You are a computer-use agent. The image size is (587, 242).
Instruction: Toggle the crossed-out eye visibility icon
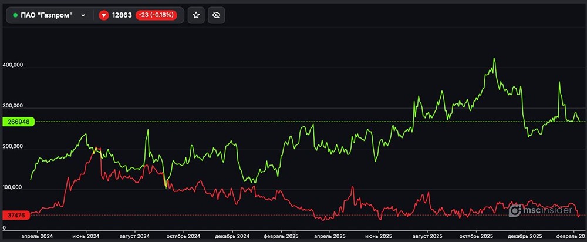click(215, 15)
